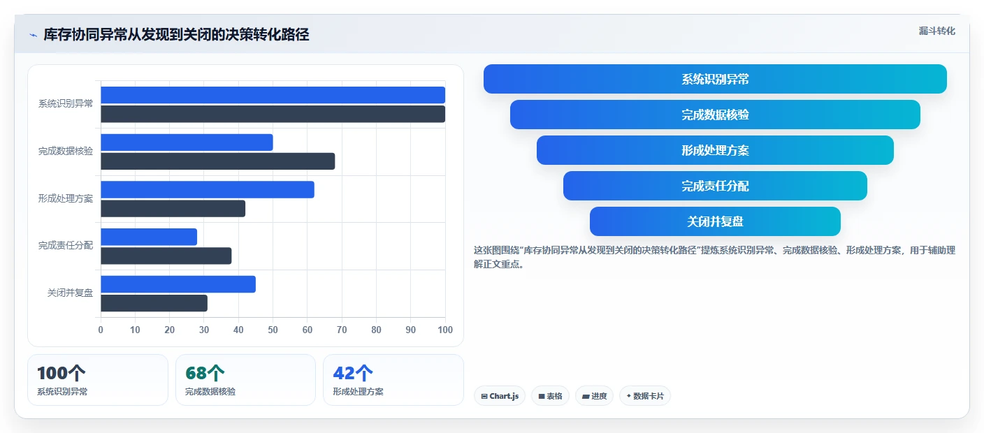Viewport: 984px width, 433px height.
Task: Click the x-axis tick labeled 40
Action: pos(238,330)
